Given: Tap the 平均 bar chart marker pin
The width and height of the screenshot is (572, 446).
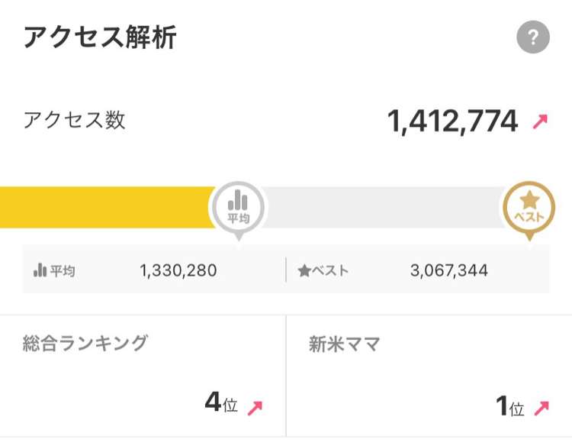Looking at the screenshot, I should (x=238, y=210).
